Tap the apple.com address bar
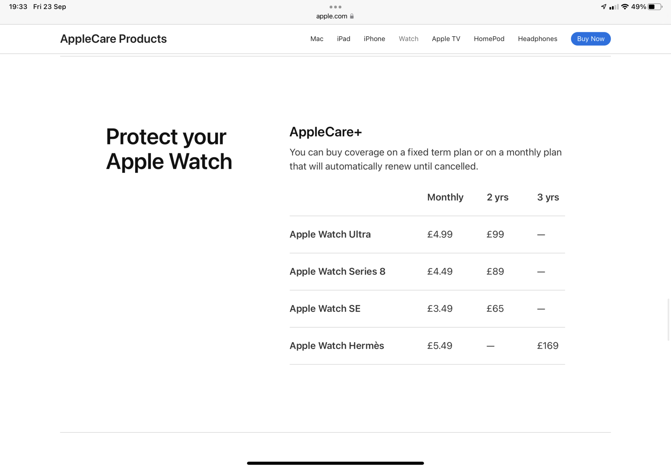The image size is (671, 469). click(335, 16)
